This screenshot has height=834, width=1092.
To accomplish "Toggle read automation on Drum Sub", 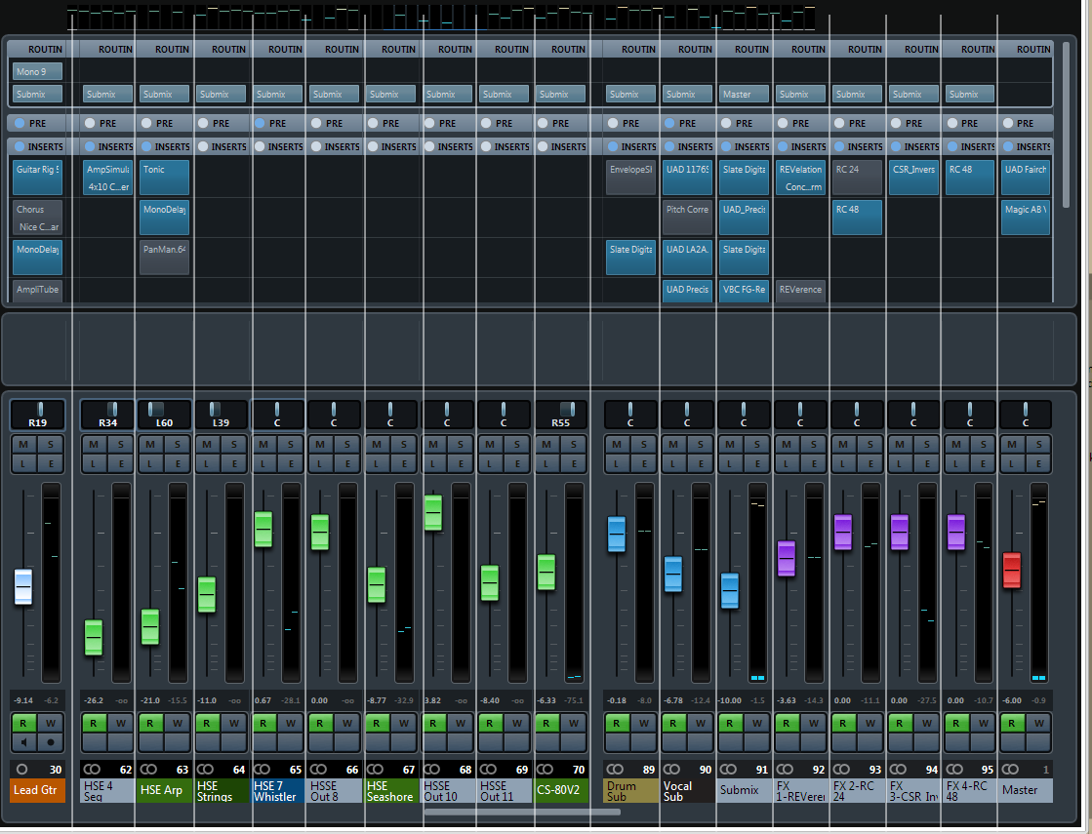I will pos(617,723).
